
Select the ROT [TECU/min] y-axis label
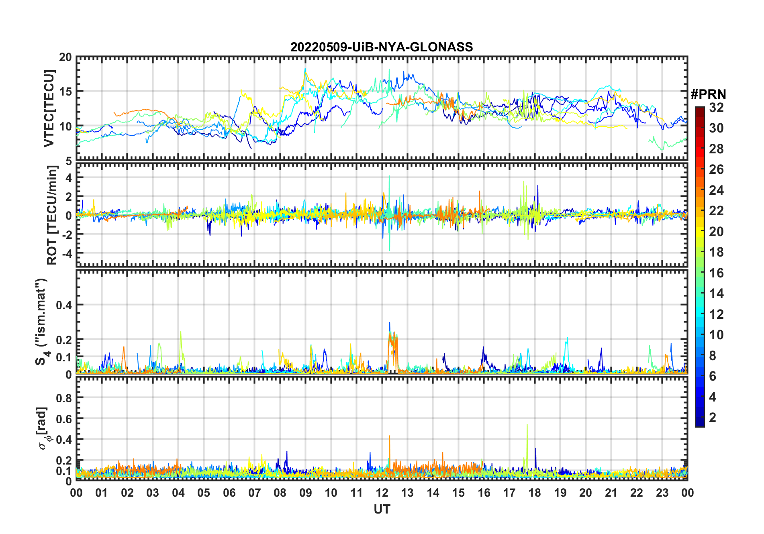click(x=52, y=215)
